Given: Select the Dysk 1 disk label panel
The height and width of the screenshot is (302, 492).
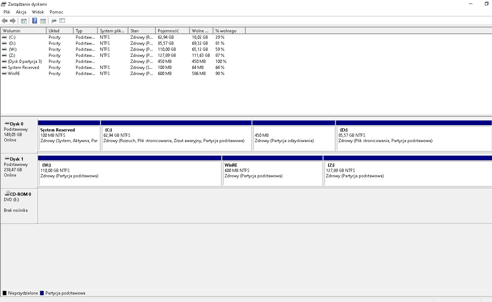Looking at the screenshot, I should click(x=19, y=171).
